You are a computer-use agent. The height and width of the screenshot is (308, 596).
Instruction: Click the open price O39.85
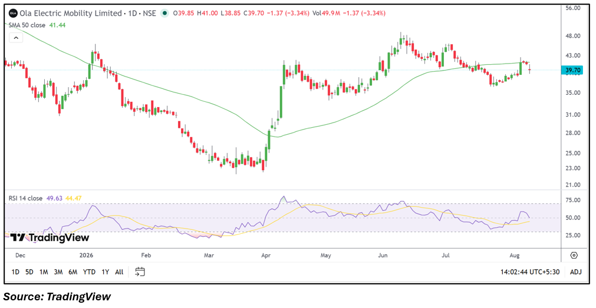183,14
